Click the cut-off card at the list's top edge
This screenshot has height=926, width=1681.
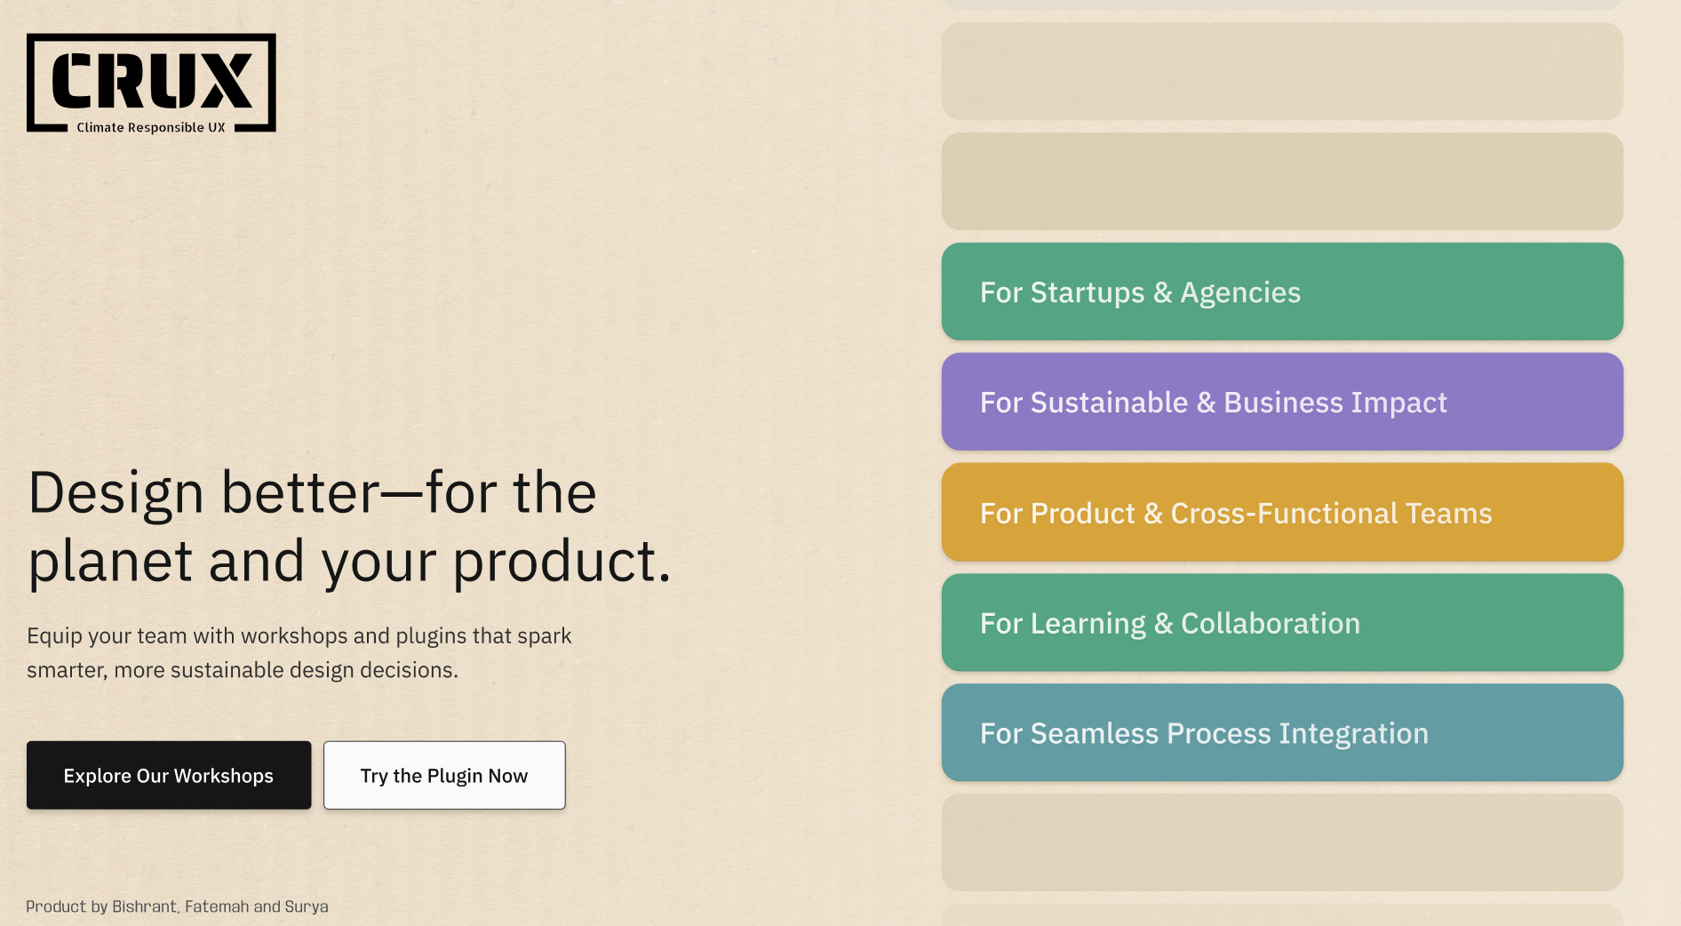coord(1282,4)
